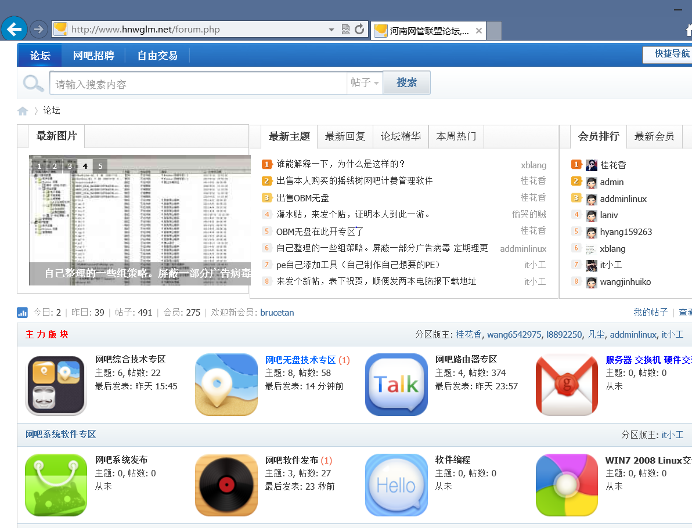
Task: Go back using the browser back arrow
Action: pyautogui.click(x=14, y=29)
